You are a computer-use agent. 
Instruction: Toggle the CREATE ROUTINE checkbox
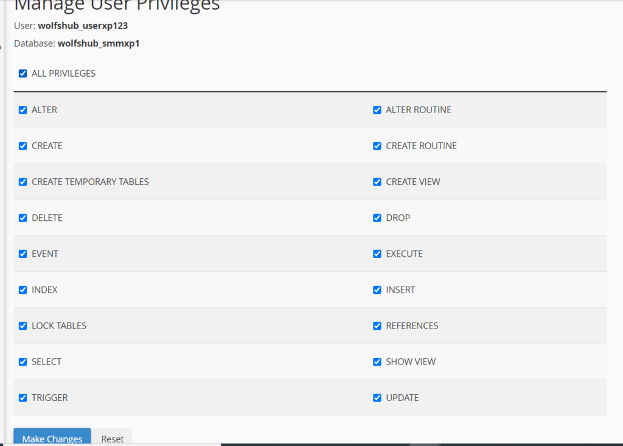pos(377,146)
